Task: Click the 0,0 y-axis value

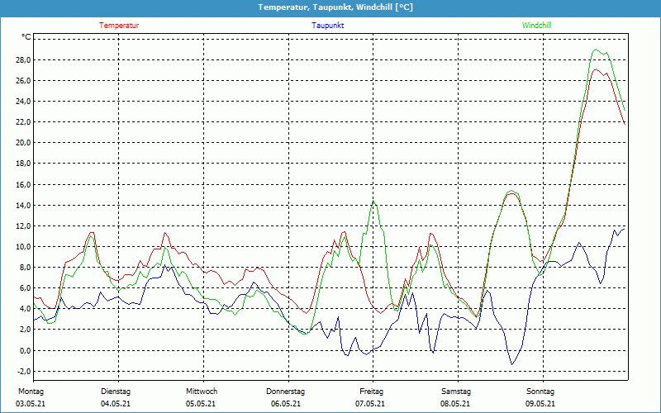Action: pos(25,350)
